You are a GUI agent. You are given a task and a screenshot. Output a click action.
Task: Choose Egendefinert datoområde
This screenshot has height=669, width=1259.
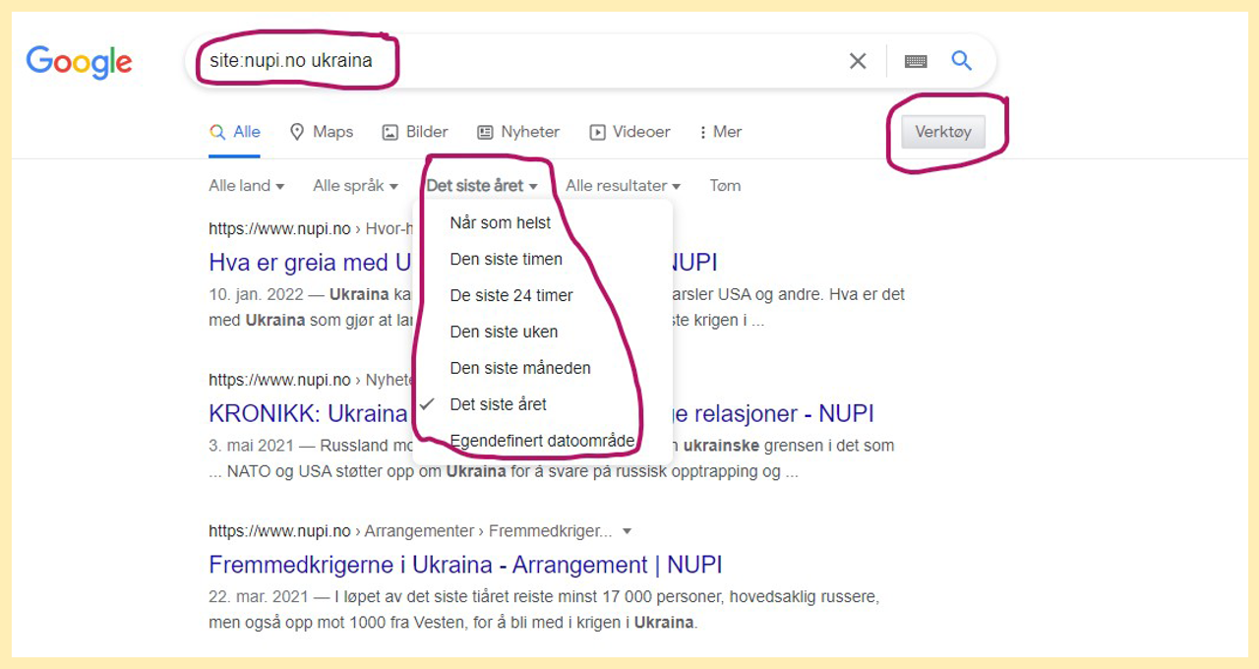point(542,441)
